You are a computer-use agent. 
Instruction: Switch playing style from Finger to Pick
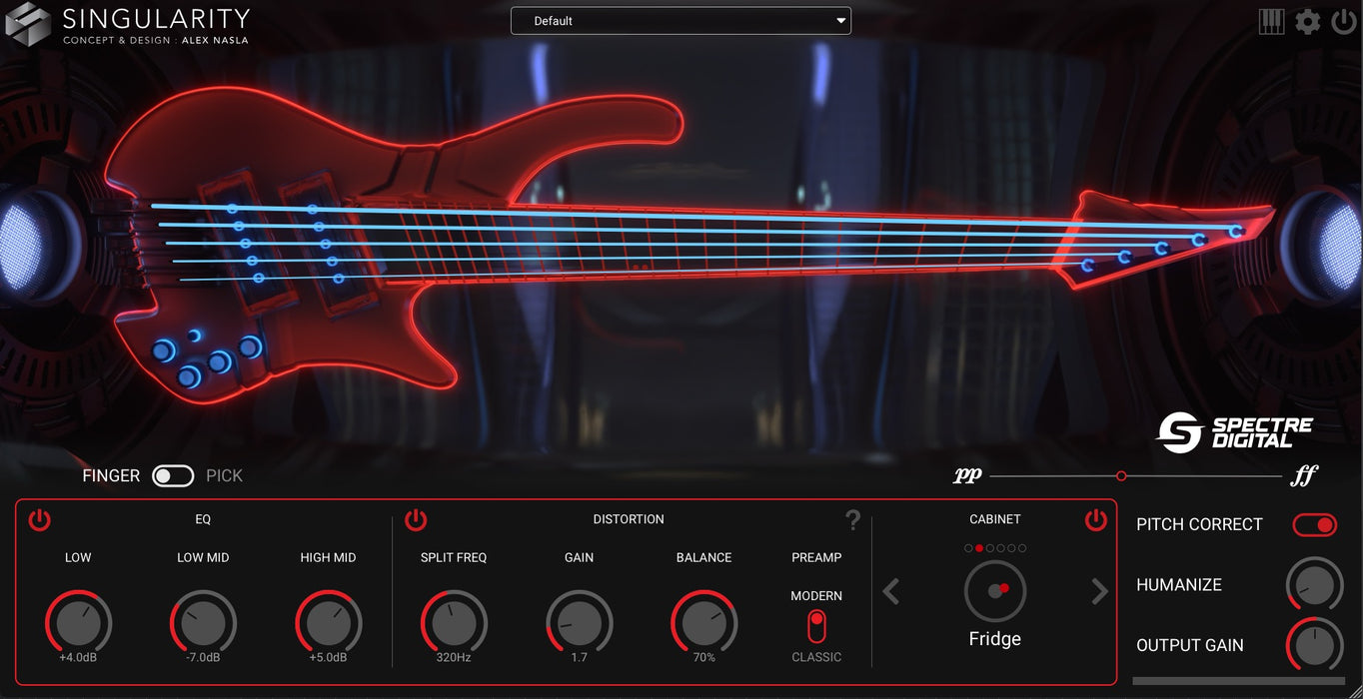pos(173,475)
